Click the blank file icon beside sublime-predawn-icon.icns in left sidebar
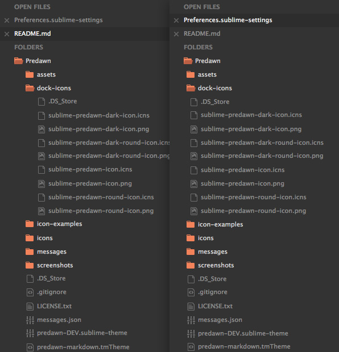The image size is (339, 352). tap(41, 170)
